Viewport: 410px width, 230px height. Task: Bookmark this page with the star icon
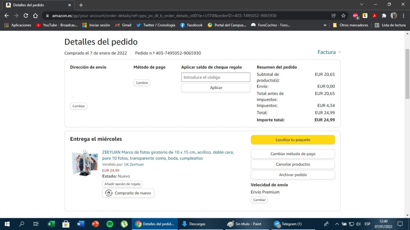coord(343,16)
